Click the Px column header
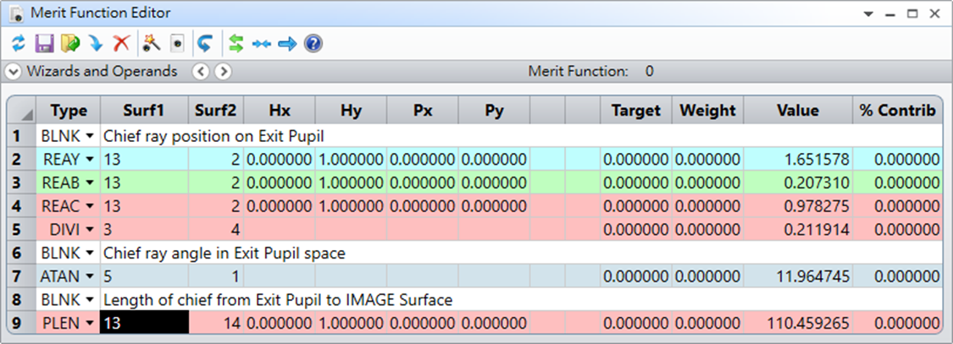Viewport: 953px width, 344px height. pos(423,111)
